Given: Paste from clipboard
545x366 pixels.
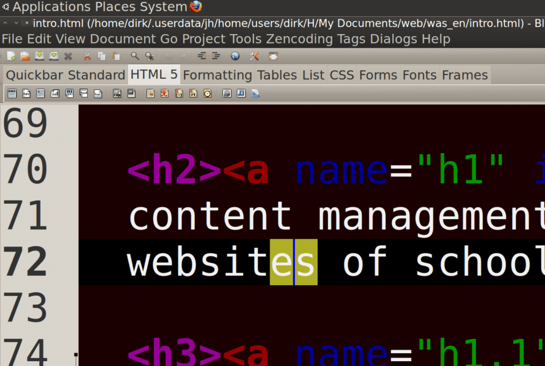Looking at the screenshot, I should point(115,56).
